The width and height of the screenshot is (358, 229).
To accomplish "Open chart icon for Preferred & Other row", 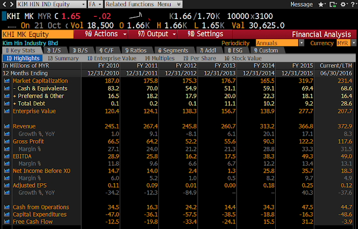I will (x=7, y=96).
